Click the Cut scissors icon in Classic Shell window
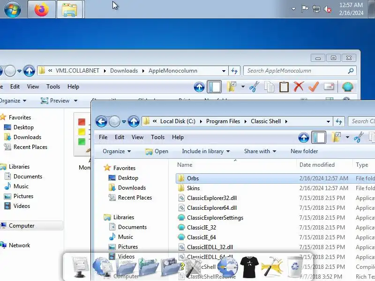This screenshot has width=375, height=281. [x=358, y=137]
